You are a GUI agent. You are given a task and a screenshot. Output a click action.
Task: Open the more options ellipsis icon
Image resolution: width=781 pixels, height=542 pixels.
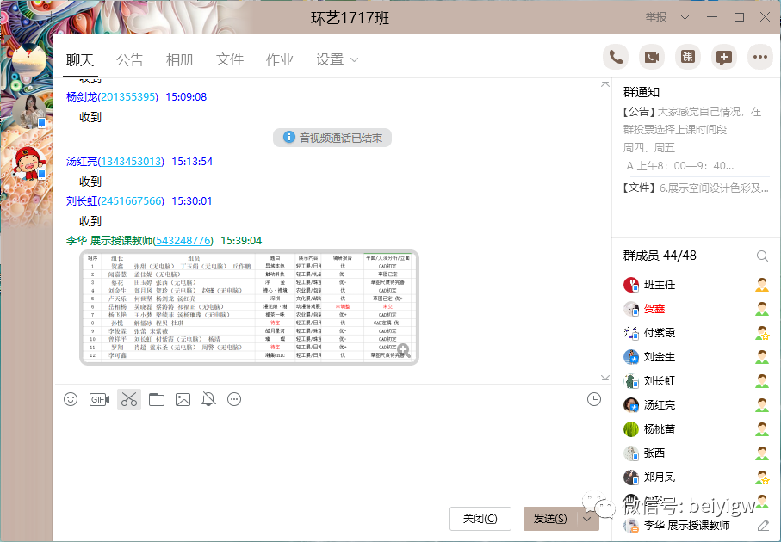coord(759,58)
